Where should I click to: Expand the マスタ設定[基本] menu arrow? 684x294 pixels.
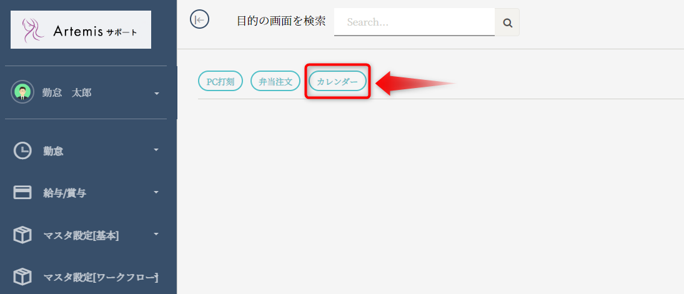coord(156,234)
